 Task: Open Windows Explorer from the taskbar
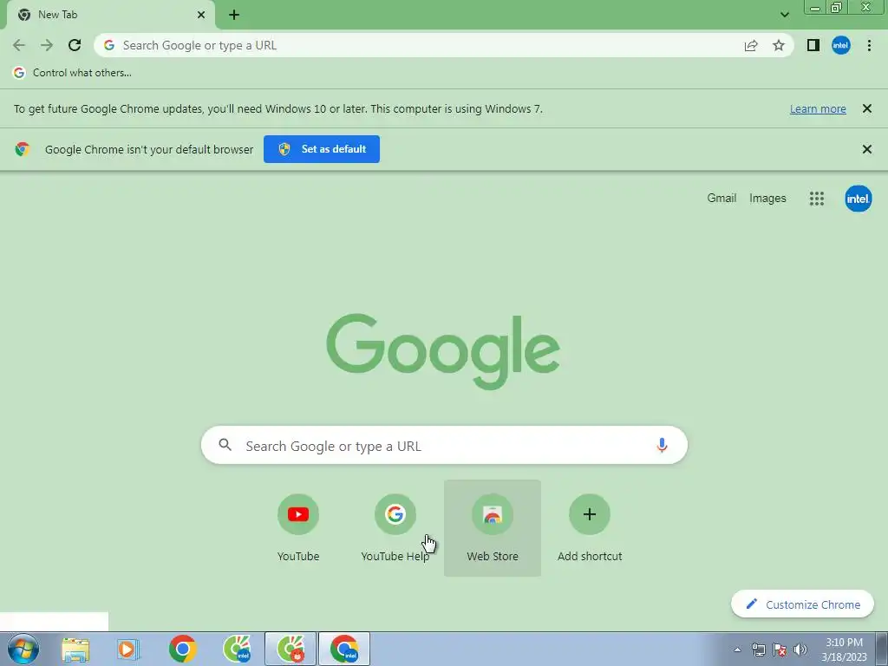[75, 649]
